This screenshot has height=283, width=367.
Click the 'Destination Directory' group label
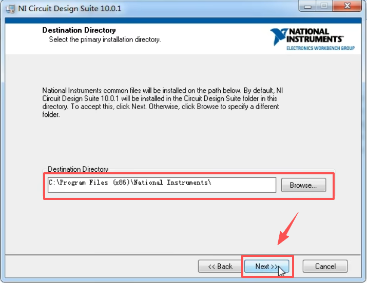[78, 169]
